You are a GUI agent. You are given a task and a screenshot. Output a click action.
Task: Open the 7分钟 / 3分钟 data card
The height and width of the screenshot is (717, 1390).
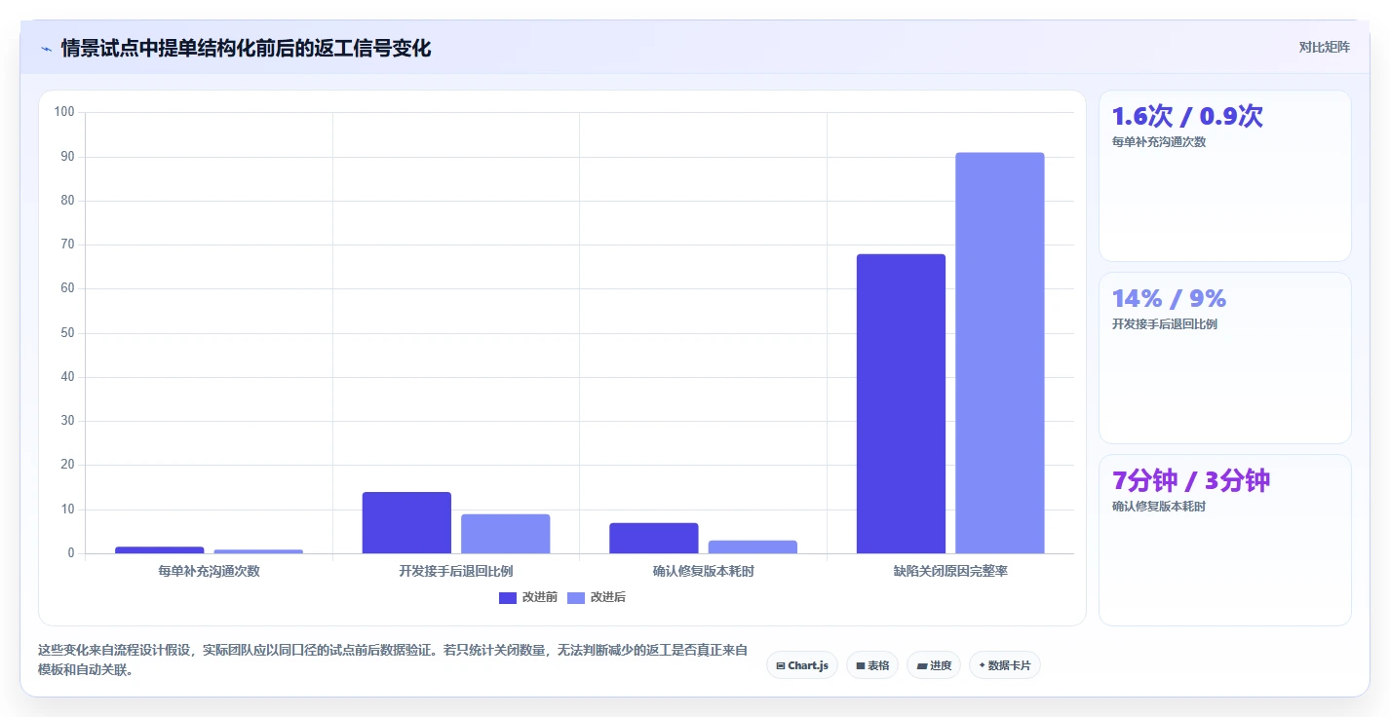pos(1224,540)
